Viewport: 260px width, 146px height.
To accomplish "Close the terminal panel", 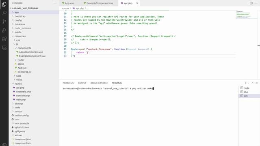I will (256, 83).
